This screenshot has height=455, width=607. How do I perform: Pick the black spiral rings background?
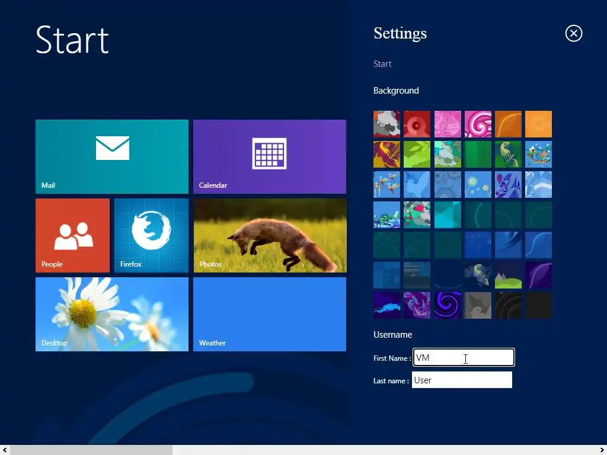508,305
